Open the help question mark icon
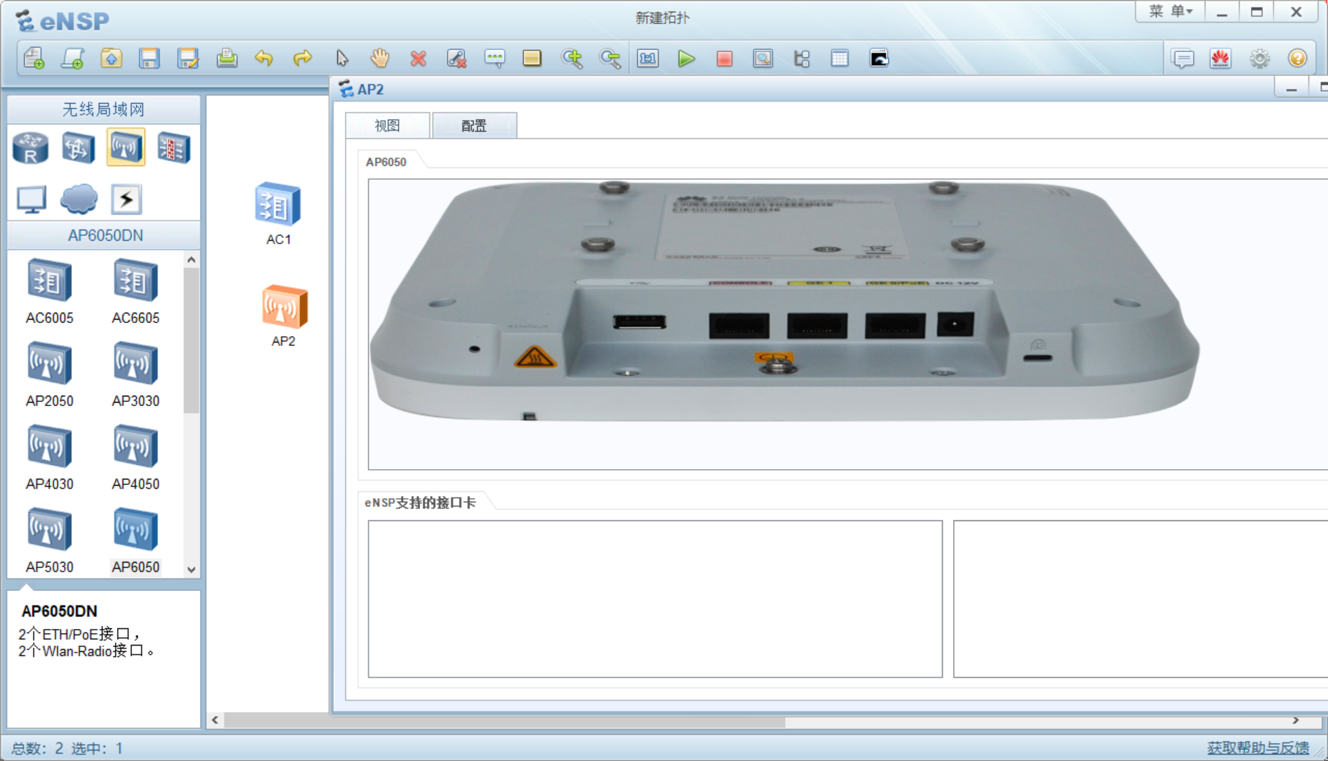 [x=1298, y=58]
